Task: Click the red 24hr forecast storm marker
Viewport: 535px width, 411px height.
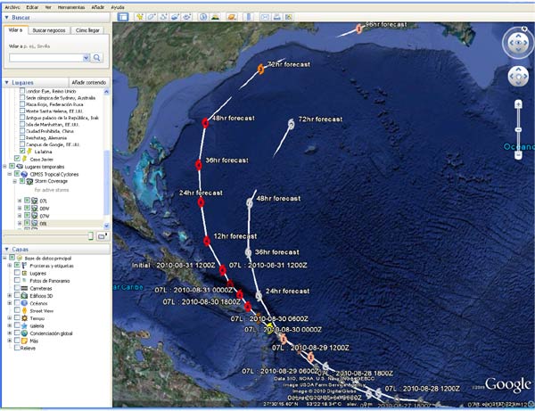Action: point(201,202)
